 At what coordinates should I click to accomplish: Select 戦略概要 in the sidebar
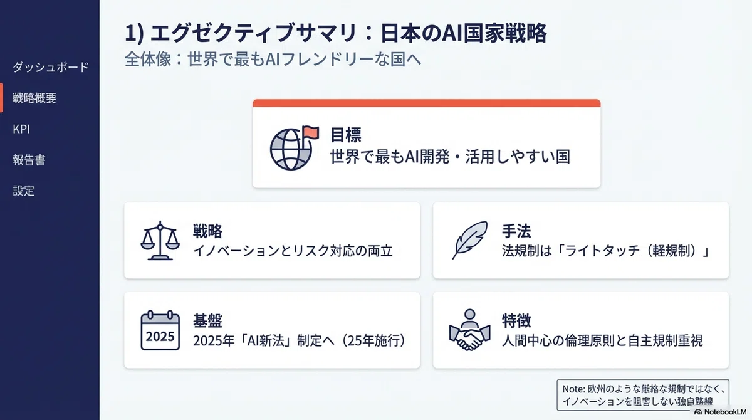pyautogui.click(x=34, y=98)
